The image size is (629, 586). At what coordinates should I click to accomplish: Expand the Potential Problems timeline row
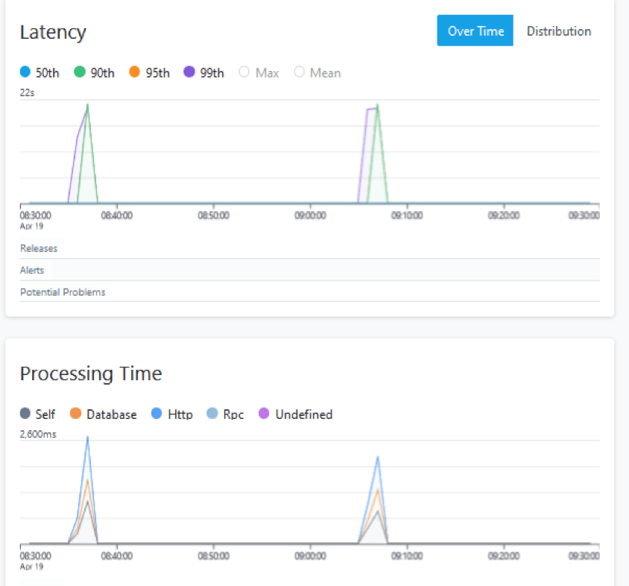pos(63,292)
